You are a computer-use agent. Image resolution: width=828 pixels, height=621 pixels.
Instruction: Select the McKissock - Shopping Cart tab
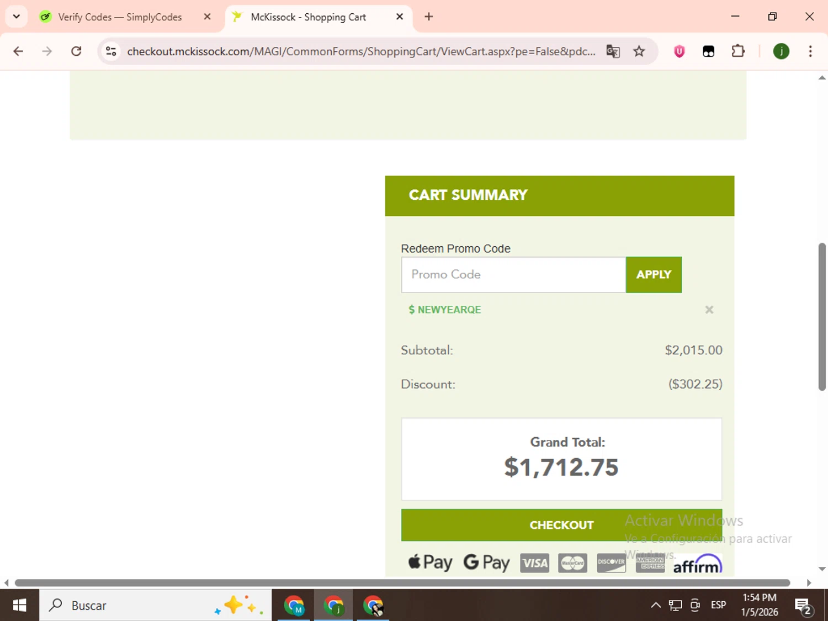pyautogui.click(x=309, y=17)
